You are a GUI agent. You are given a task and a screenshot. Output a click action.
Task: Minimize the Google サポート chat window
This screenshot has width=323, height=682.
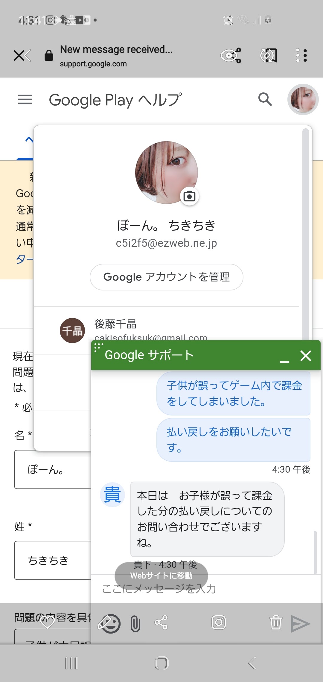click(284, 361)
